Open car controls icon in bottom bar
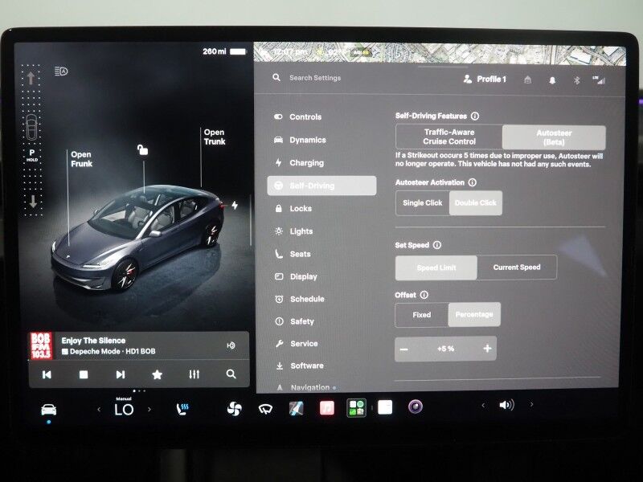The width and height of the screenshot is (643, 482). pyautogui.click(x=49, y=410)
